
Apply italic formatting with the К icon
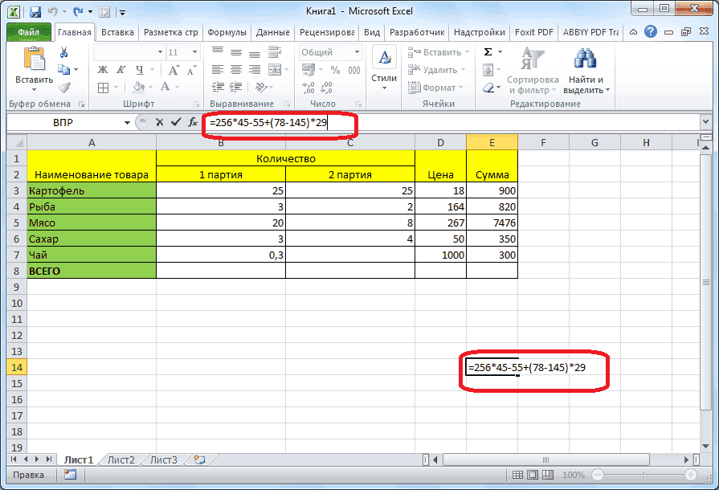point(121,68)
